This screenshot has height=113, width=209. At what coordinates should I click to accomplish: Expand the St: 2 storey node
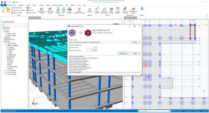coord(5,70)
